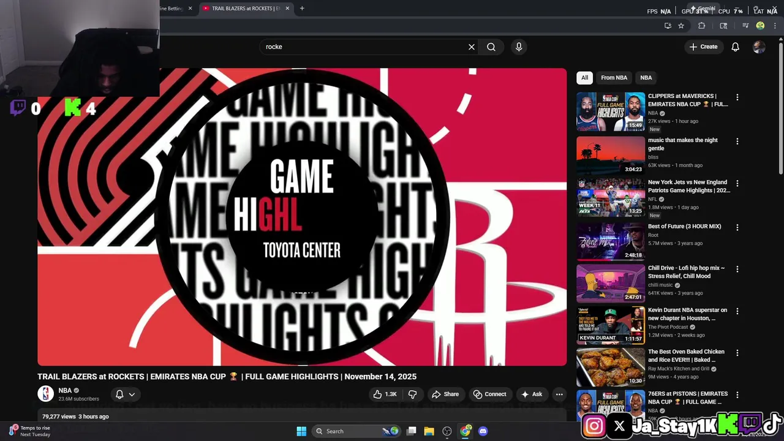Open Chill Drive Lofi hip hop thumbnail
Viewport: 784px width, 441px height.
[x=611, y=283]
